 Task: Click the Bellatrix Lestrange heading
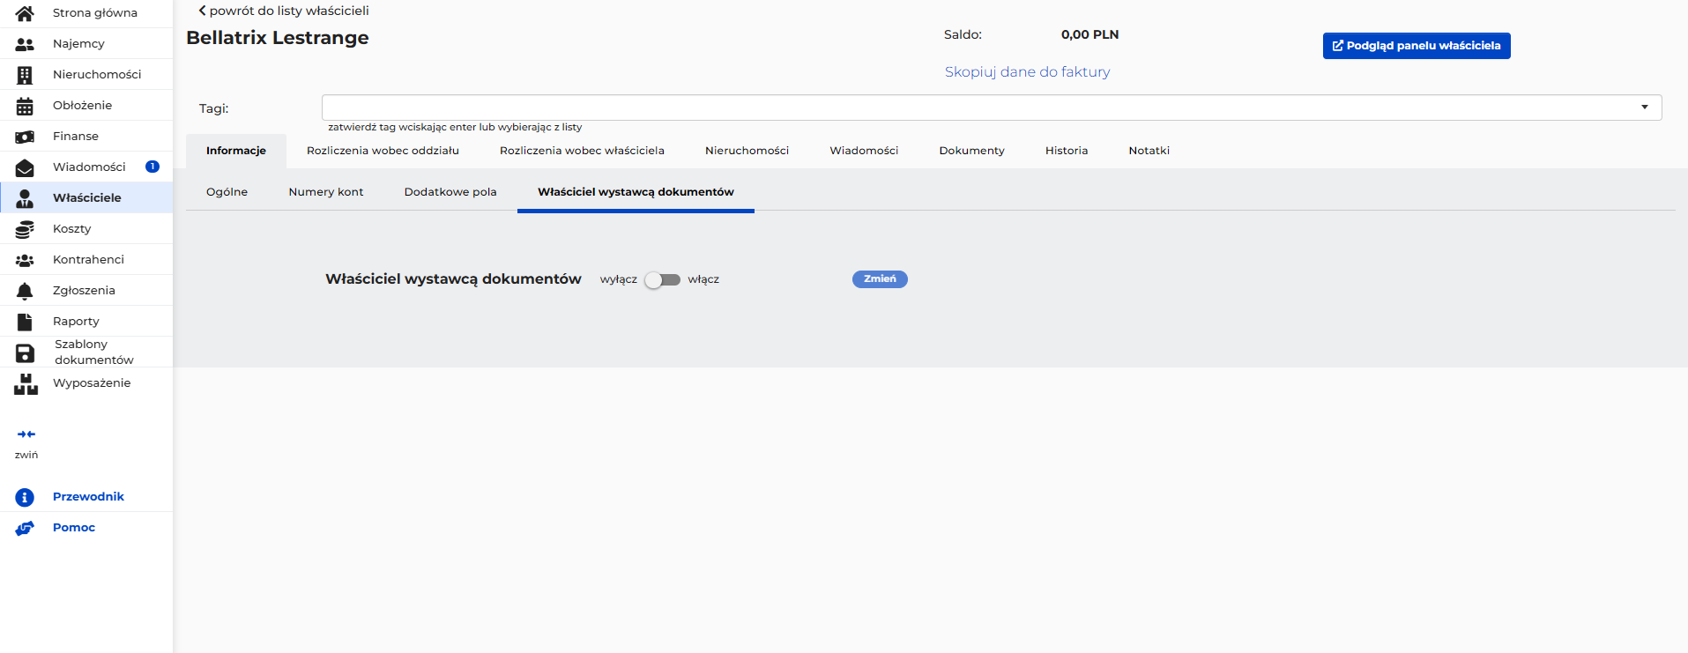(x=278, y=38)
